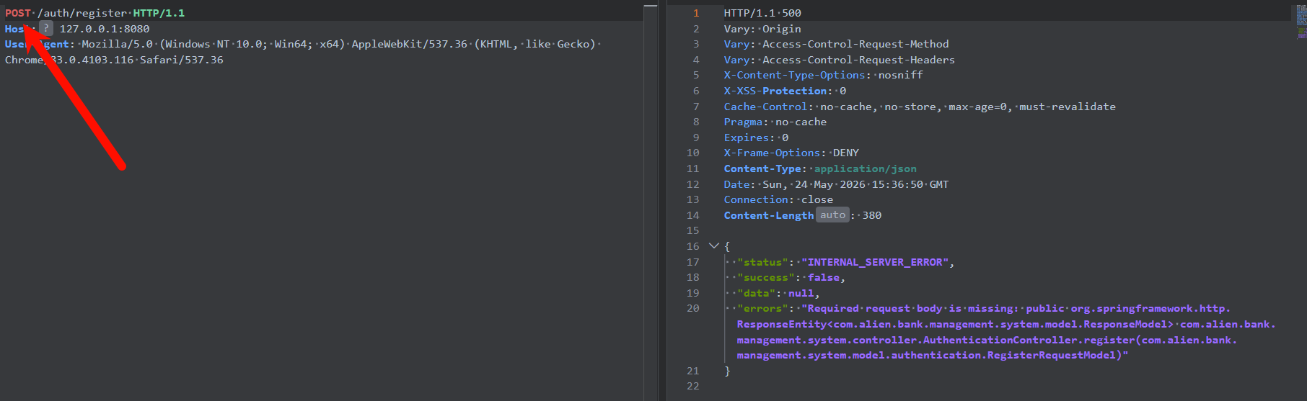Viewport: 1307px width, 401px height.
Task: Click the Access-Control-Request-Method header value
Action: pos(855,44)
